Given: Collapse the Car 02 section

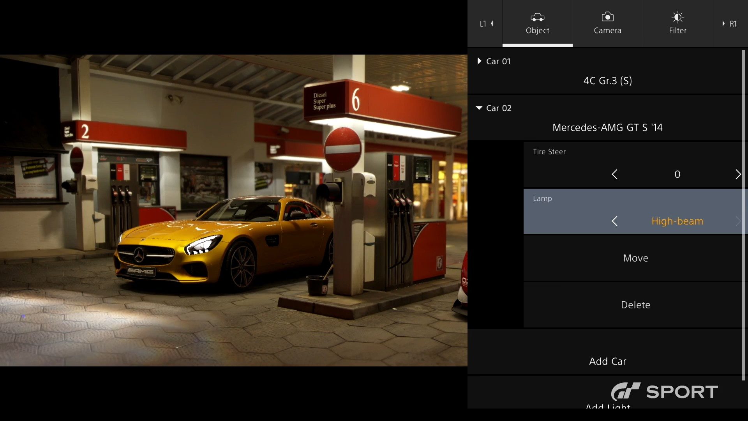Looking at the screenshot, I should [479, 108].
